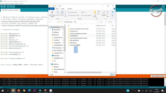Click Kopyala (Copy) ribbon icon
This screenshot has width=166, height=93.
pos(58,13)
